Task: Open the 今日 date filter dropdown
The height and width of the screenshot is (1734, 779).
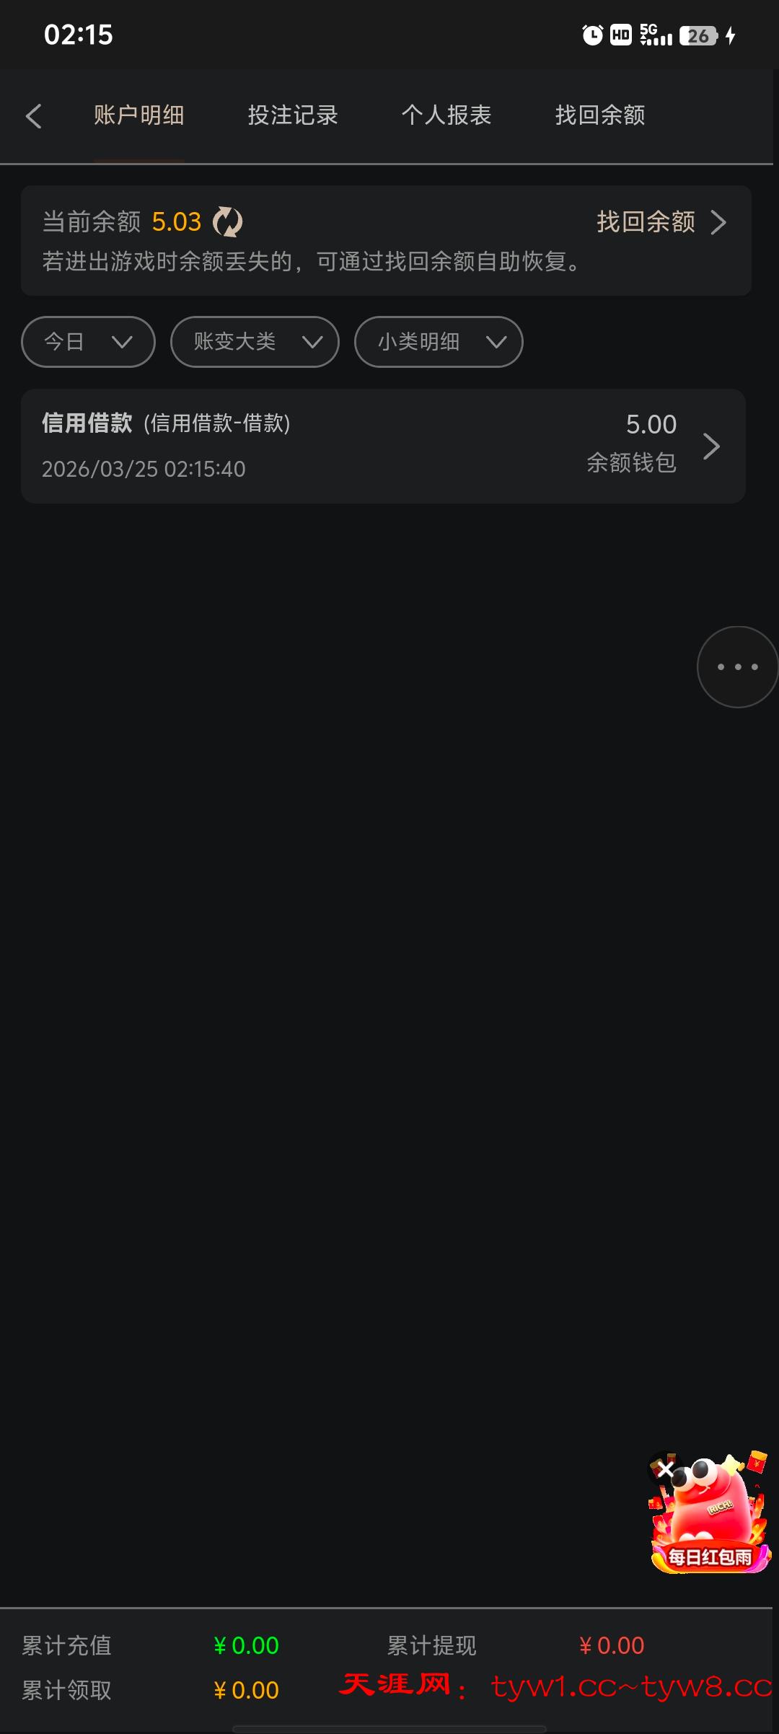Action: point(88,342)
